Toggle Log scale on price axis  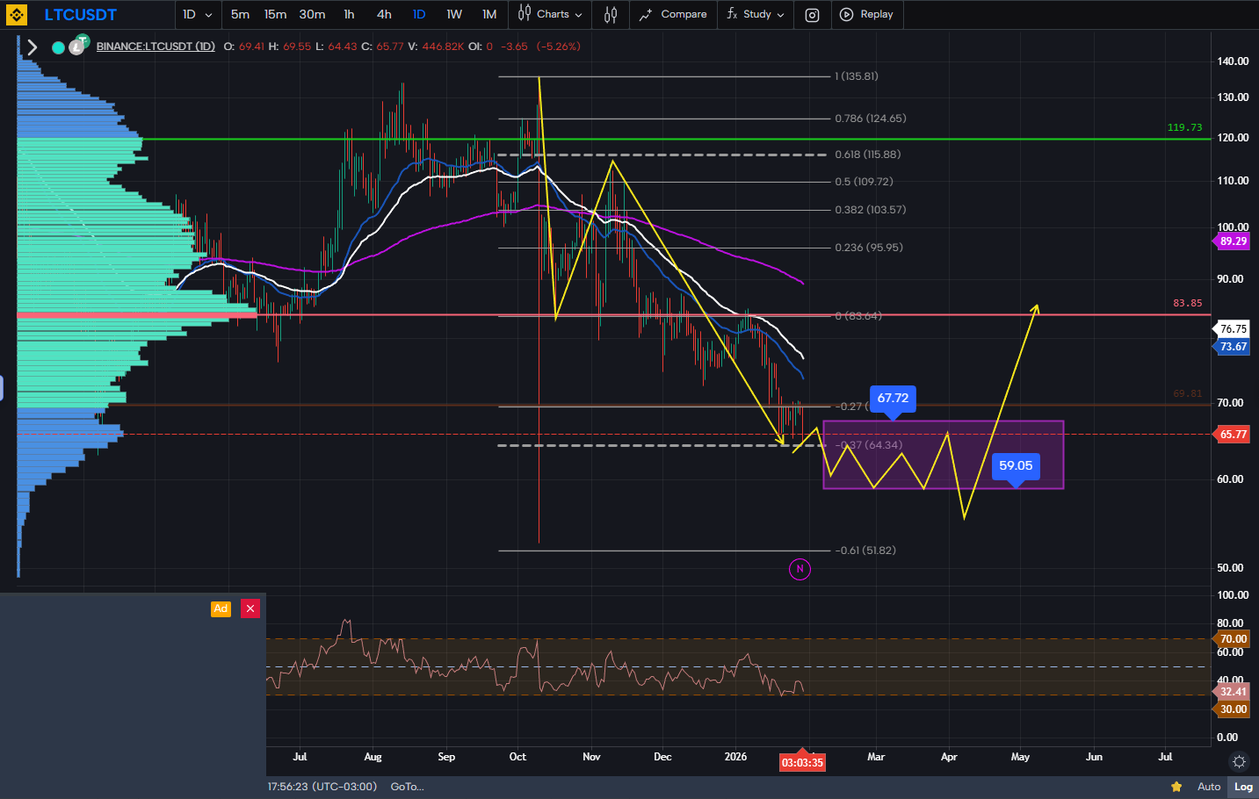click(1243, 787)
